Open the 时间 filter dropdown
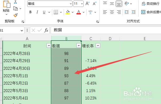Screen dimensions: 161x104 pos(49,46)
